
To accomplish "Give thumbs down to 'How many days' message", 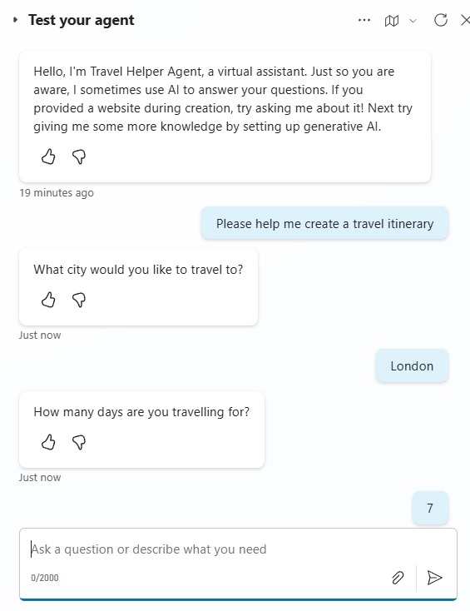I will coord(79,442).
